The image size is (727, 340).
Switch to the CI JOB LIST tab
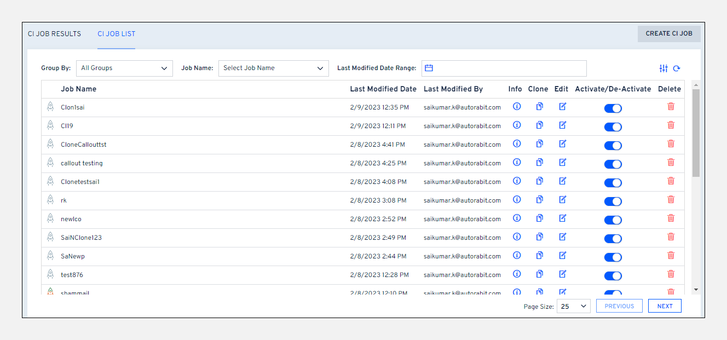[116, 33]
